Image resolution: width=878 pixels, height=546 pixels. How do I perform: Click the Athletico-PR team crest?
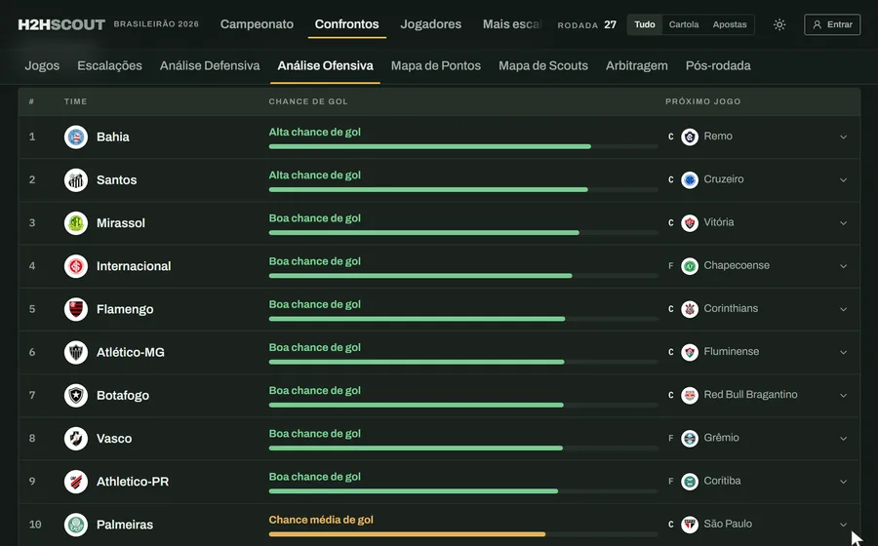(x=76, y=482)
